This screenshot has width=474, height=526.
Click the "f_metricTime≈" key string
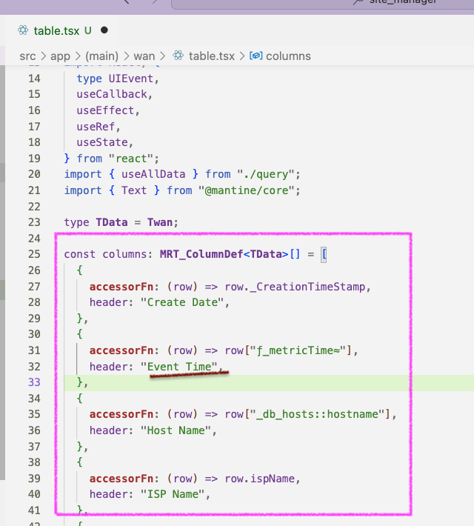tap(298, 350)
